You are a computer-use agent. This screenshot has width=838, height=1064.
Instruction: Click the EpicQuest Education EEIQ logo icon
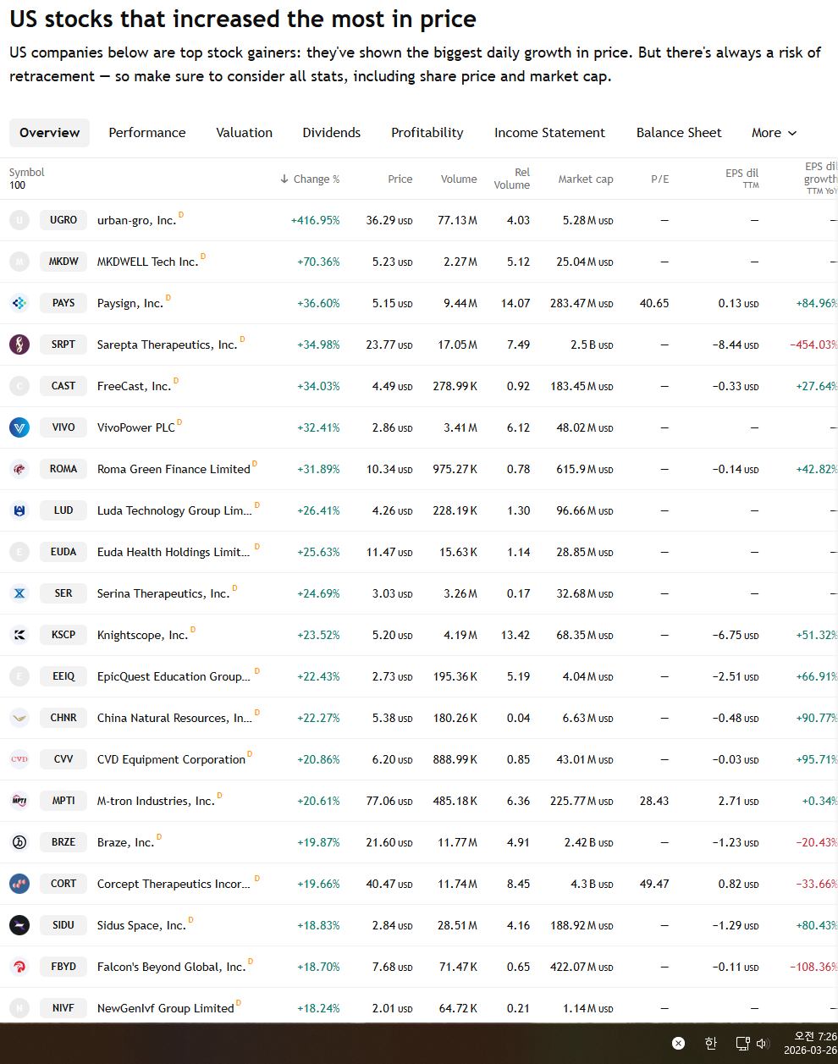[x=19, y=676]
